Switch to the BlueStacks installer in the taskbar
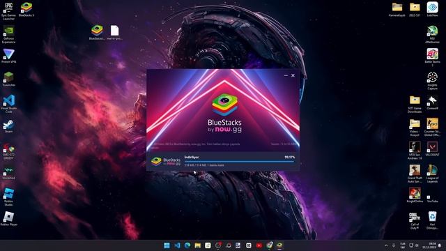 279,245
